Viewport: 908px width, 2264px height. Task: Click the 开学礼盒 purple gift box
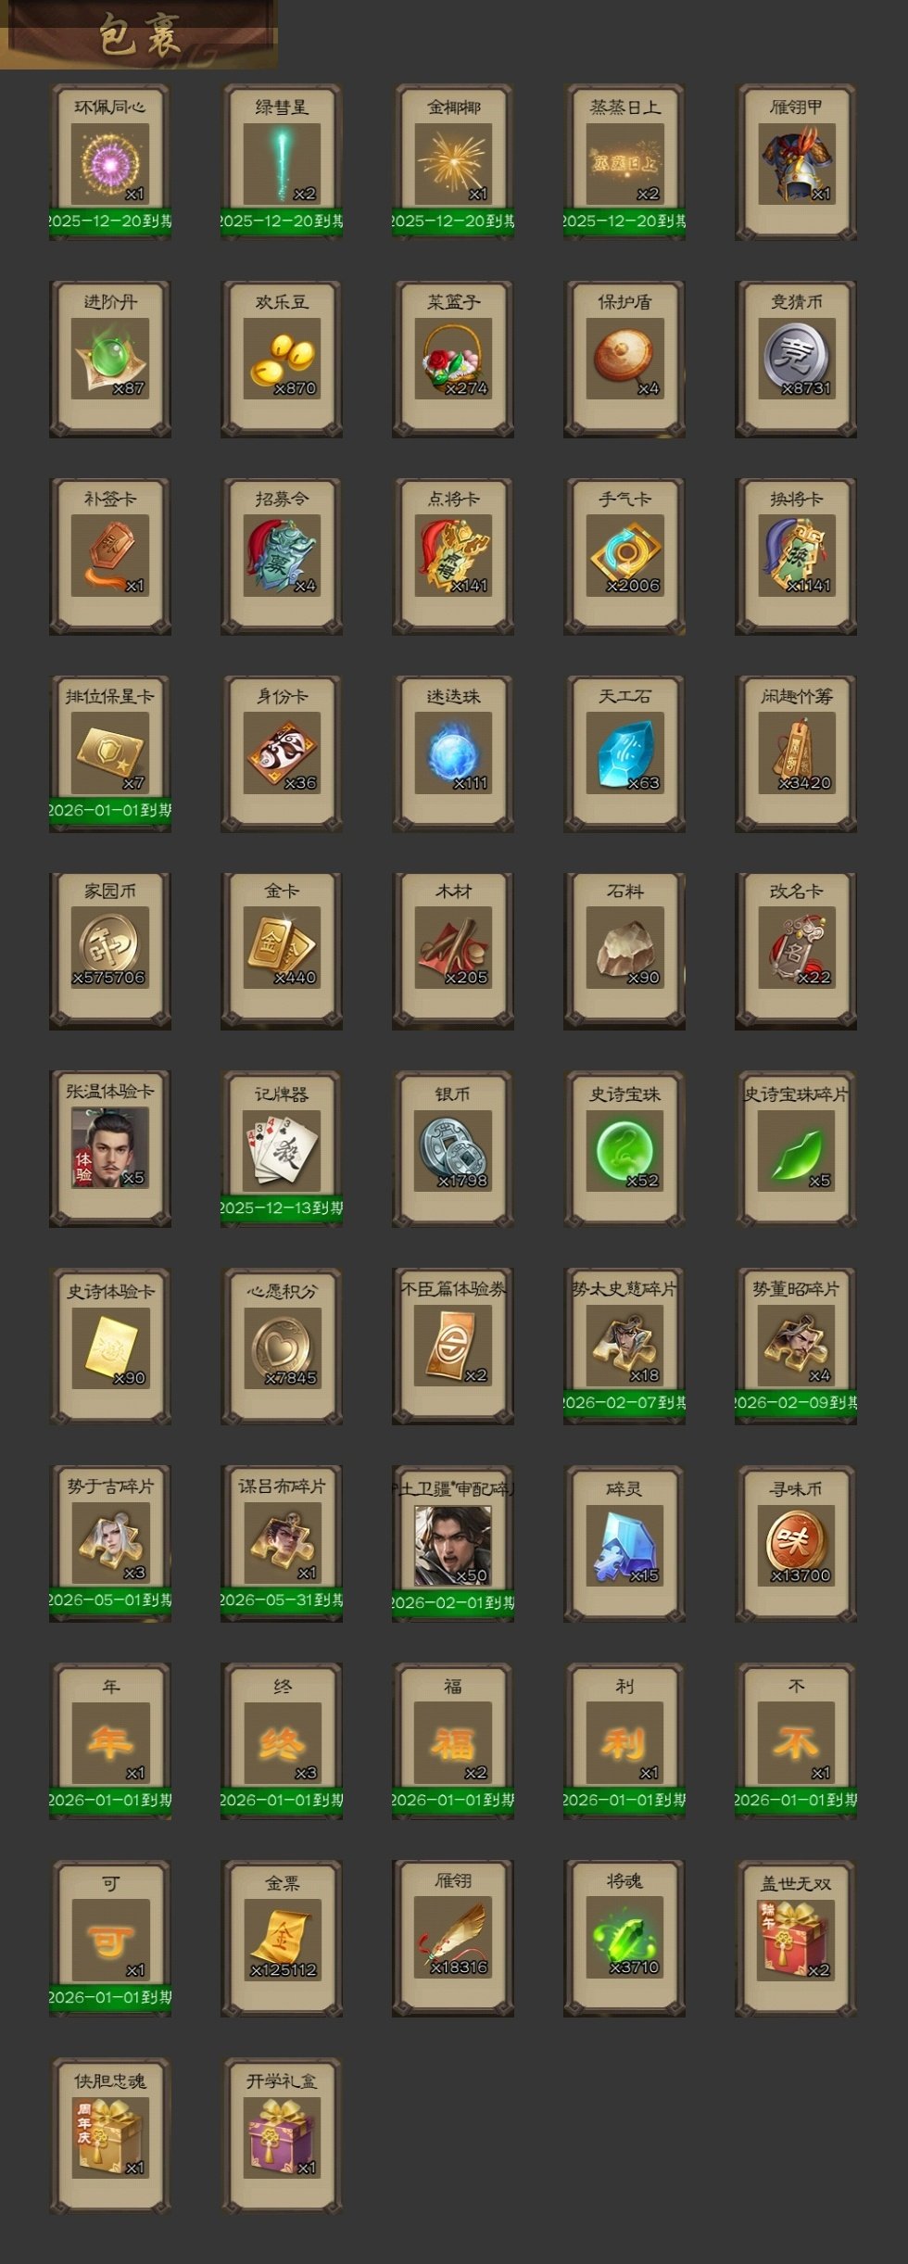click(x=282, y=2135)
